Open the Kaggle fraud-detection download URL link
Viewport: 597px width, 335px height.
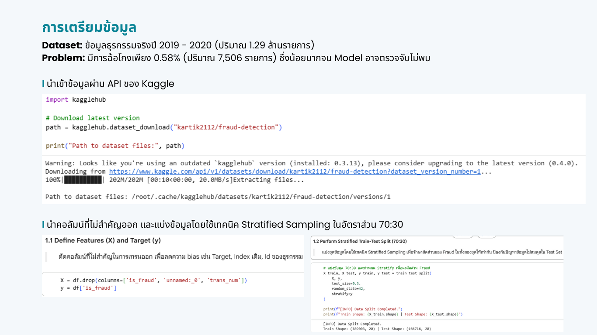(295, 171)
